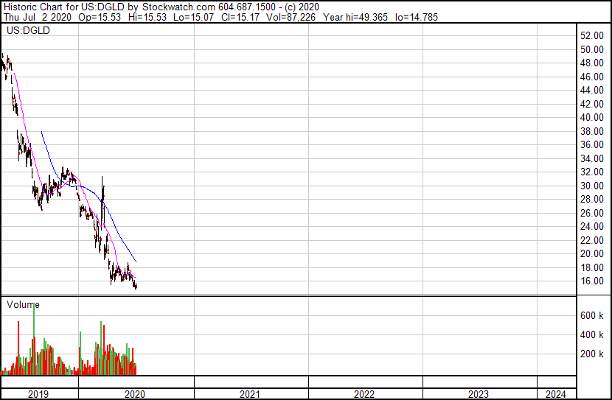Click the 16.00 price axis label
The width and height of the screenshot is (612, 400).
click(591, 281)
